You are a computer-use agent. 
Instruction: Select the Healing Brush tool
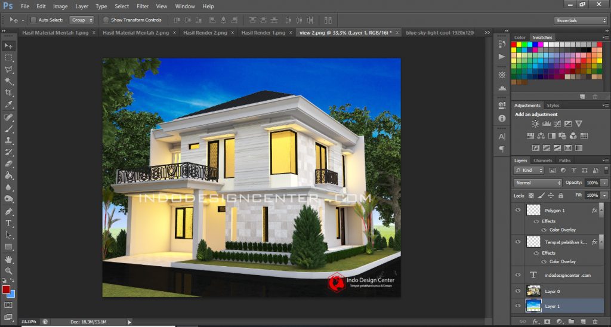8,118
